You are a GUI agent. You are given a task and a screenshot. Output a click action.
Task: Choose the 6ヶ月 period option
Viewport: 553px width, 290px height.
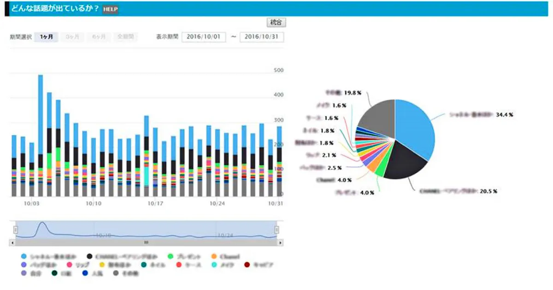(99, 37)
